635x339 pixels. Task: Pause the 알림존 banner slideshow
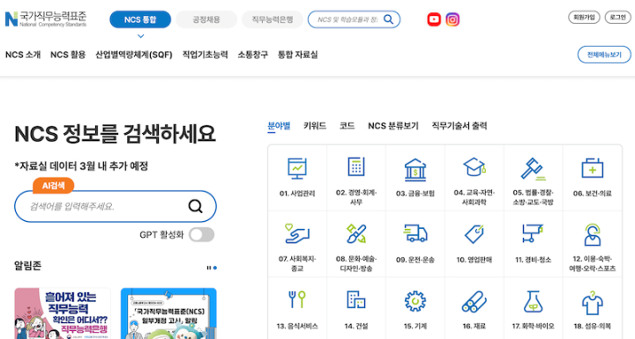point(209,268)
